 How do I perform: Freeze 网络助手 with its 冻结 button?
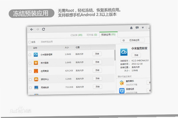pos(98,87)
